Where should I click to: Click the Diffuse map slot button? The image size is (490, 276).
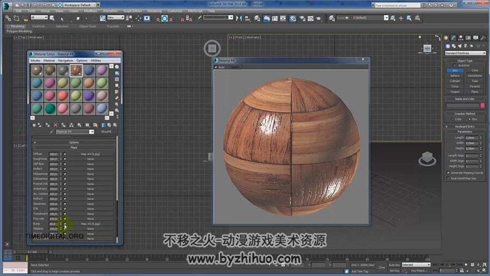tap(90, 154)
